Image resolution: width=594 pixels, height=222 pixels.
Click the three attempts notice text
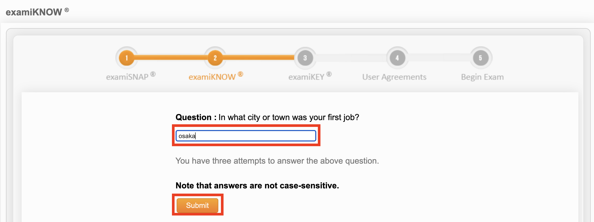(277, 161)
